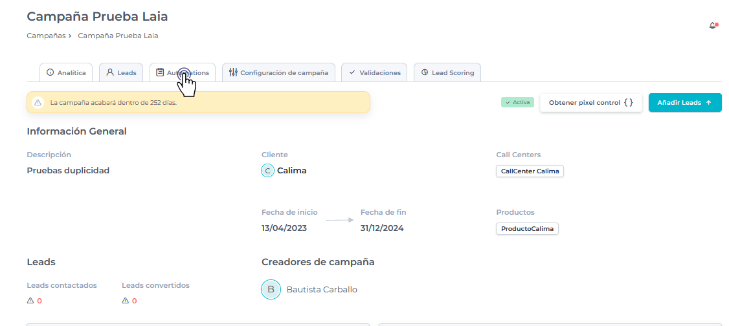This screenshot has height=326, width=729.
Task: Open the Analítica tab
Action: coord(67,72)
